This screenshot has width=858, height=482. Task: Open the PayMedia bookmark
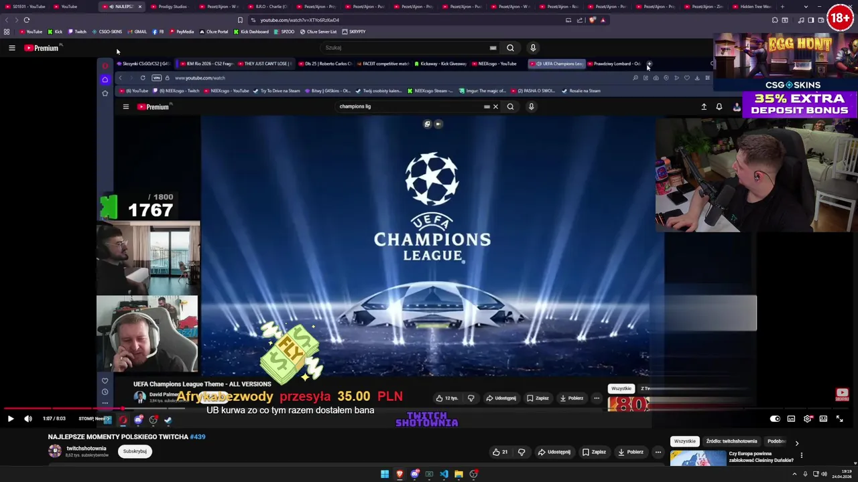[182, 31]
